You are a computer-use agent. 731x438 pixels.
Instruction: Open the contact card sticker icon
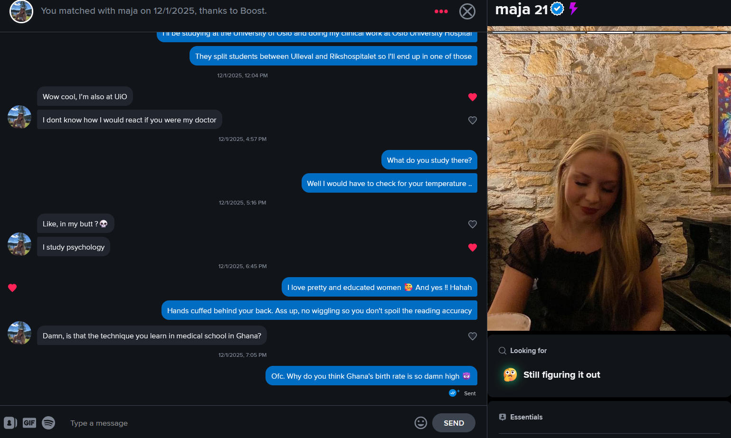tap(10, 423)
